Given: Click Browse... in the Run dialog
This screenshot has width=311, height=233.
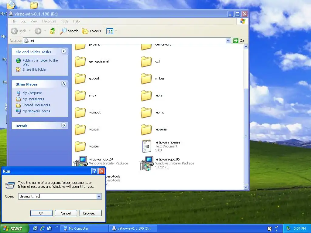Looking at the screenshot, I should (x=91, y=213).
